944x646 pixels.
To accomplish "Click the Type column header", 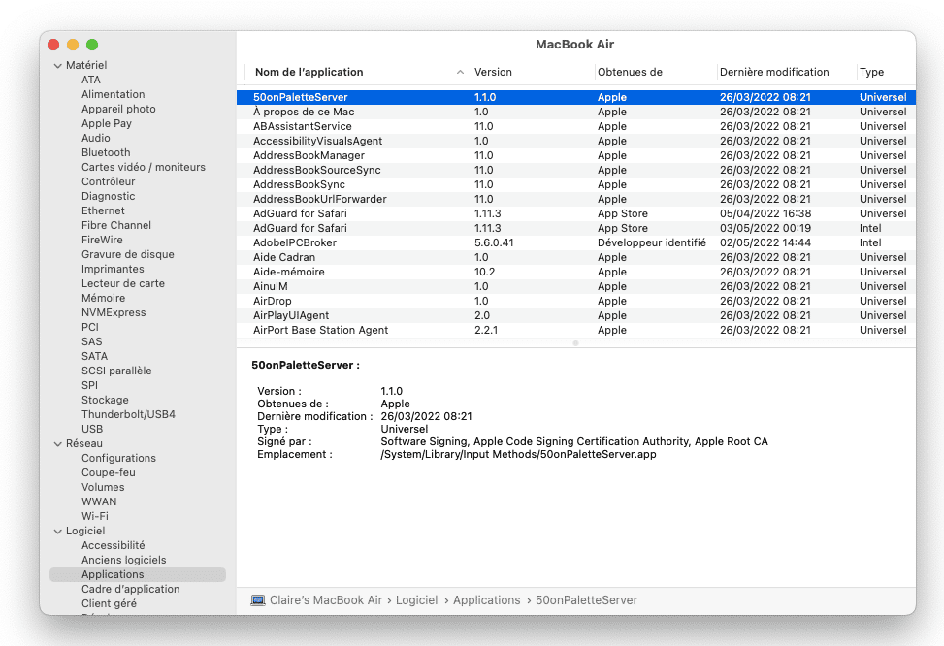I will pos(871,72).
